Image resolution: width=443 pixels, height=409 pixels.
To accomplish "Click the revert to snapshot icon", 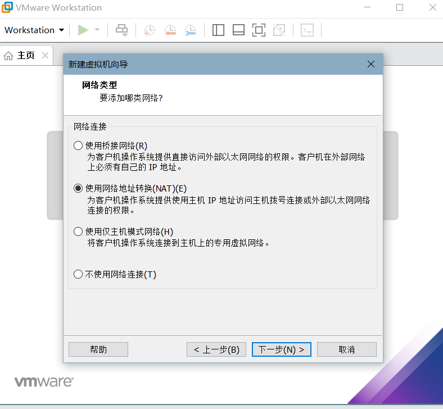I will click(170, 30).
